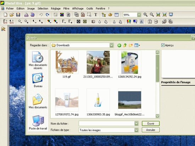
Task: Raise gamma with the gamma plus icon
Action: 70,22
